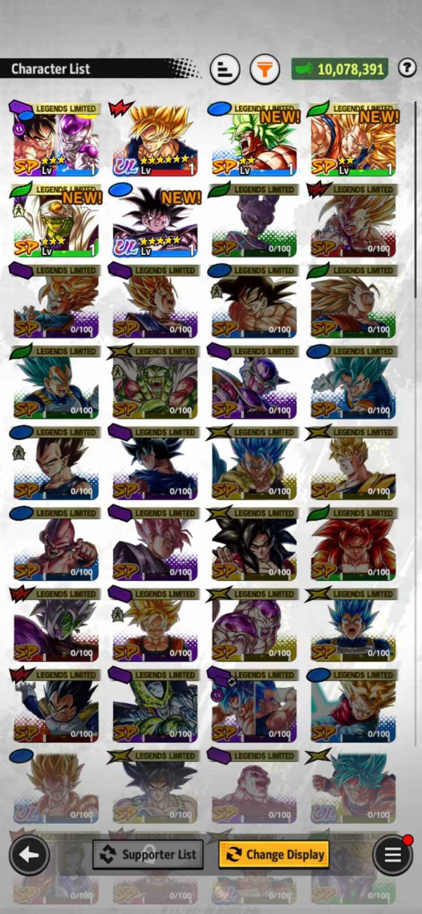Go back with the arrow button

[29, 855]
